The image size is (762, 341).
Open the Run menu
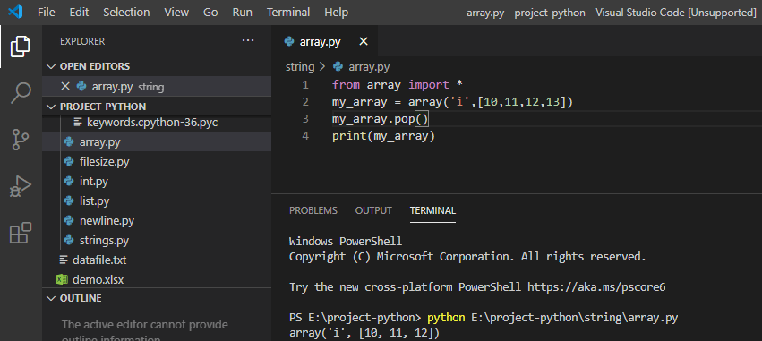pyautogui.click(x=242, y=13)
